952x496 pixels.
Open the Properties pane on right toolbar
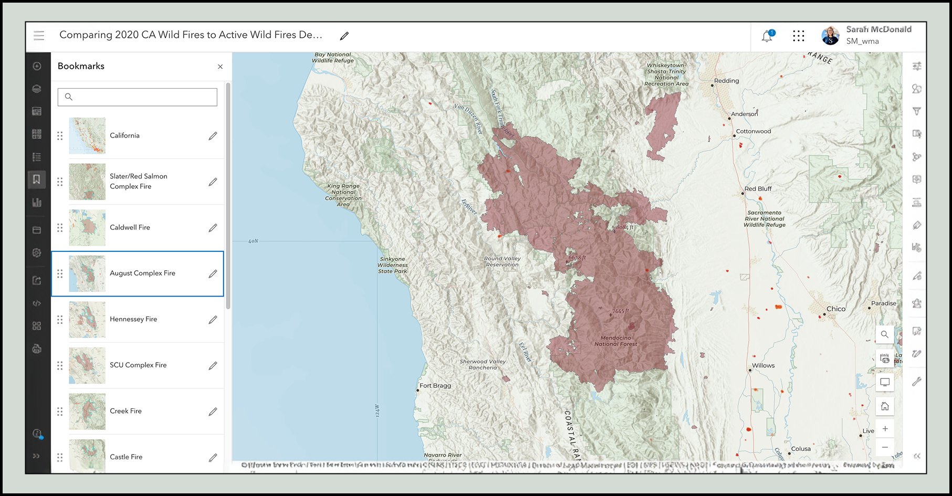(x=917, y=66)
